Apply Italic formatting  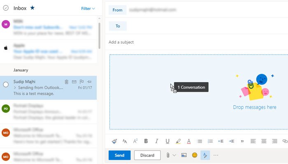(x=156, y=141)
